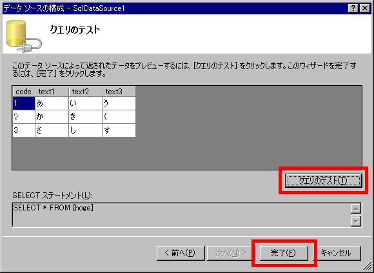
Task: Click the 完了 finish button
Action: (284, 253)
